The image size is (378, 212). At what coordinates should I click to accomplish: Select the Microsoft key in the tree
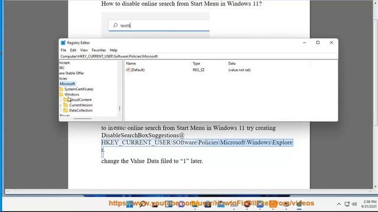coord(67,84)
